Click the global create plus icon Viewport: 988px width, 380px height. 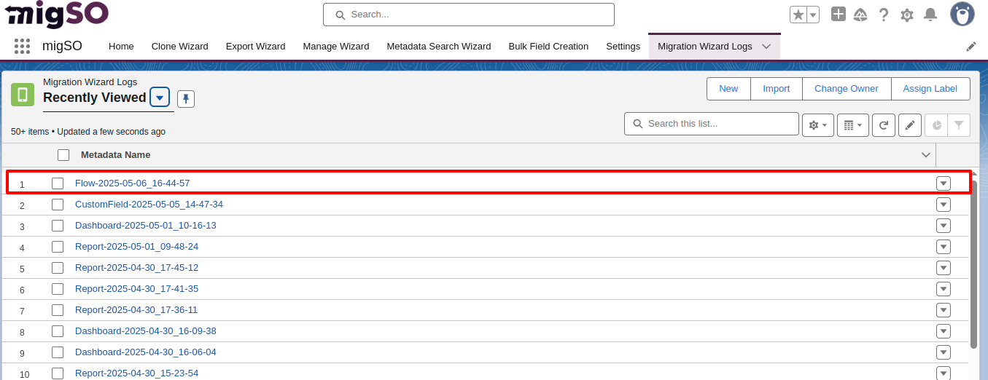click(839, 15)
